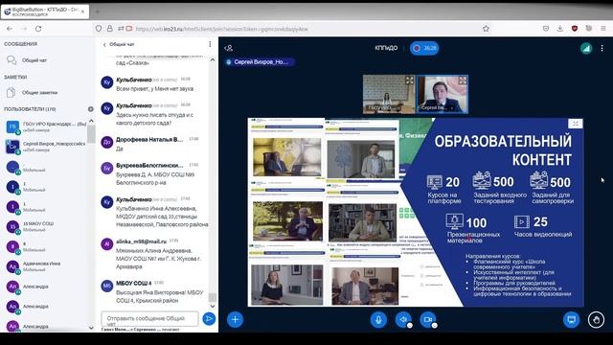Click the Сергей Вихров_Но... talking indicator
The image size is (613, 345).
[x=261, y=61]
